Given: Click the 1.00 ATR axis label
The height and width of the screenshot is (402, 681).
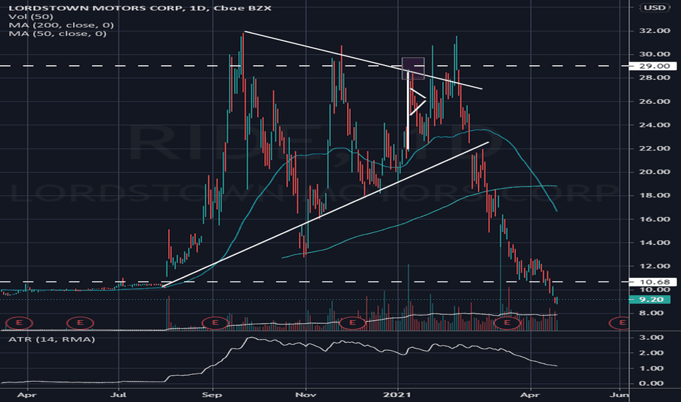Looking at the screenshot, I should click(x=652, y=368).
